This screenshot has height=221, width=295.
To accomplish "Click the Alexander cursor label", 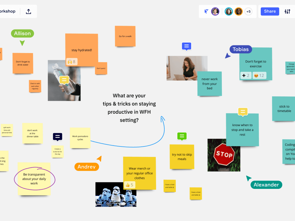I will pyautogui.click(x=266, y=185).
